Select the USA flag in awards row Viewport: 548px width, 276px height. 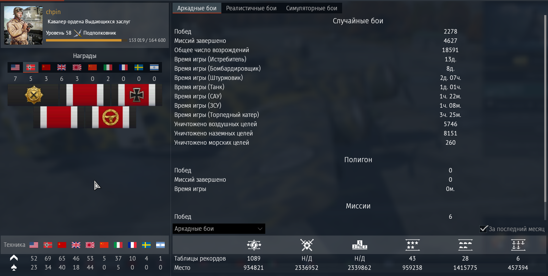[15, 67]
